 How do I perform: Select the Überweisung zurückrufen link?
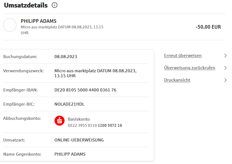(189, 68)
